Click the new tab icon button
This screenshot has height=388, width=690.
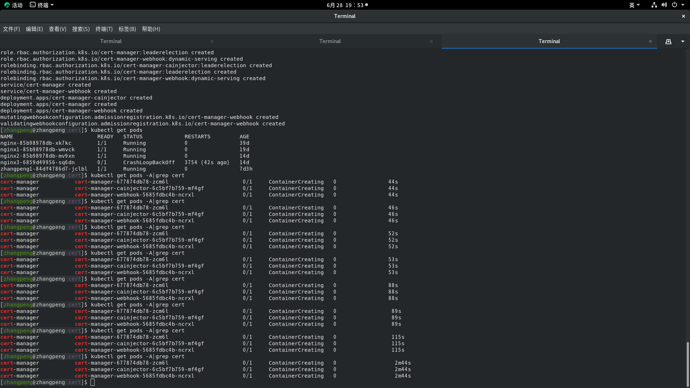point(668,42)
